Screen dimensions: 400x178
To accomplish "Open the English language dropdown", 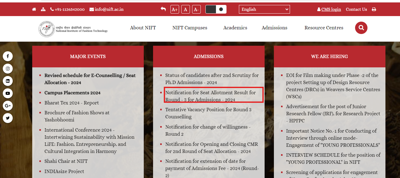I will [x=264, y=9].
